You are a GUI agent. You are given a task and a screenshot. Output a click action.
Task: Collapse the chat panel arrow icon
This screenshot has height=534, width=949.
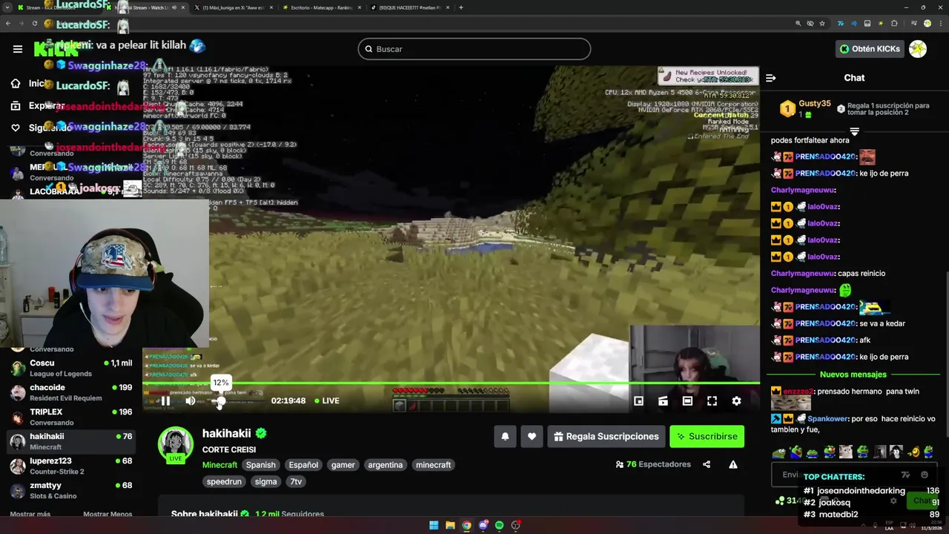pos(770,78)
